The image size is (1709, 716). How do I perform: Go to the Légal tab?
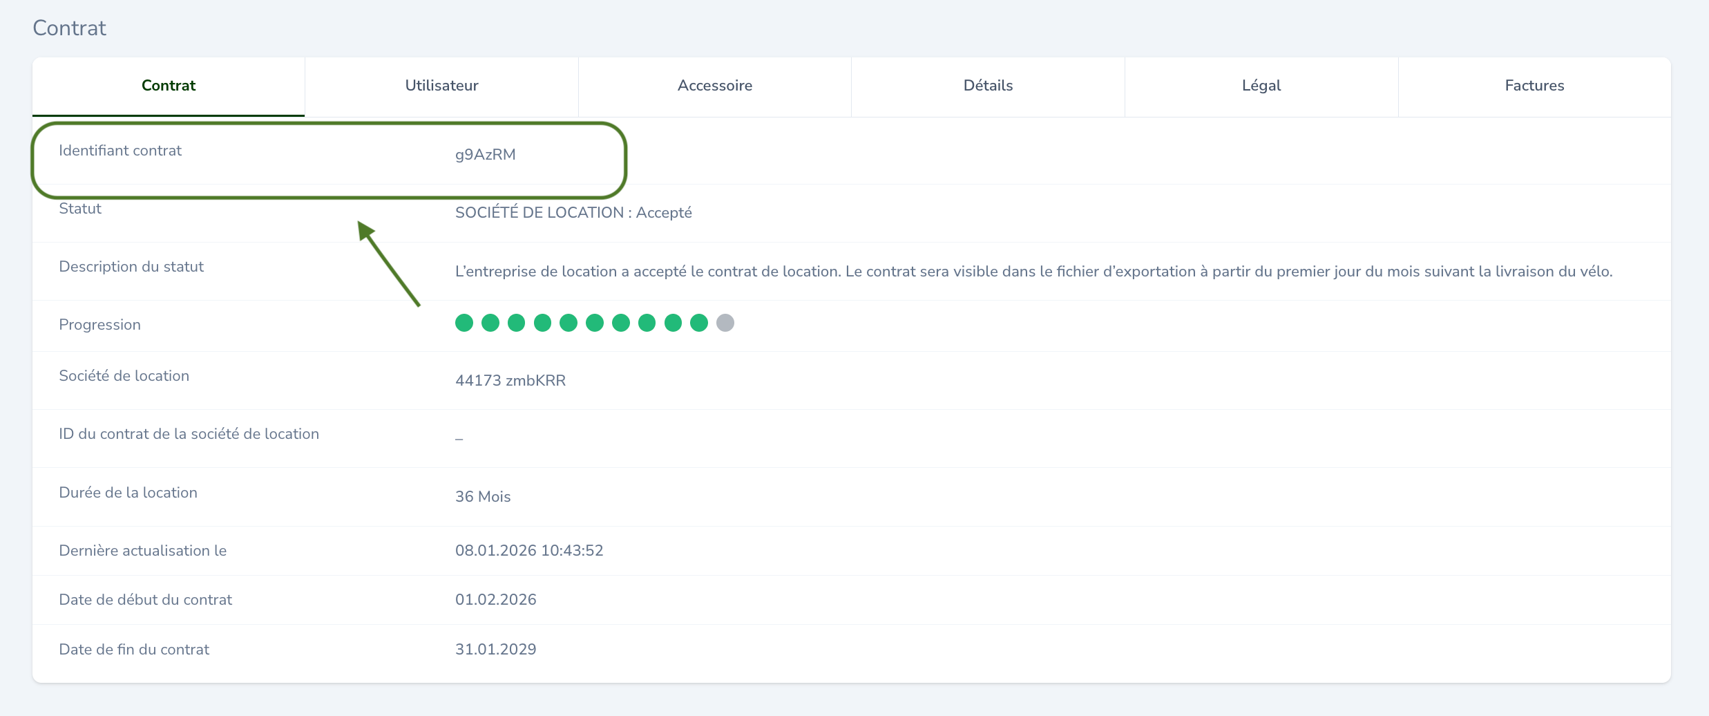pos(1261,86)
